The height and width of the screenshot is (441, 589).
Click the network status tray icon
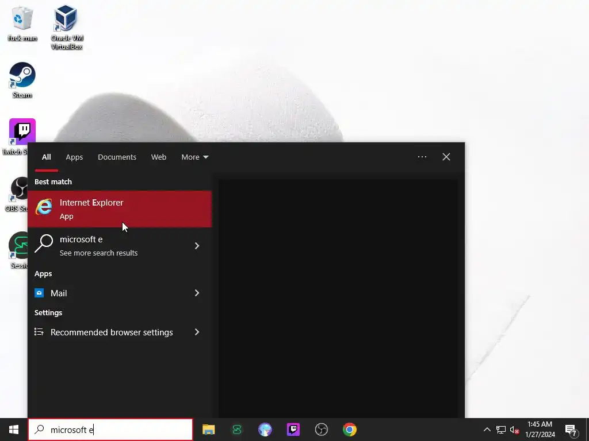coord(501,430)
